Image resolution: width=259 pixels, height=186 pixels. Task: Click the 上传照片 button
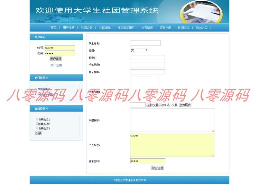pos(185,105)
